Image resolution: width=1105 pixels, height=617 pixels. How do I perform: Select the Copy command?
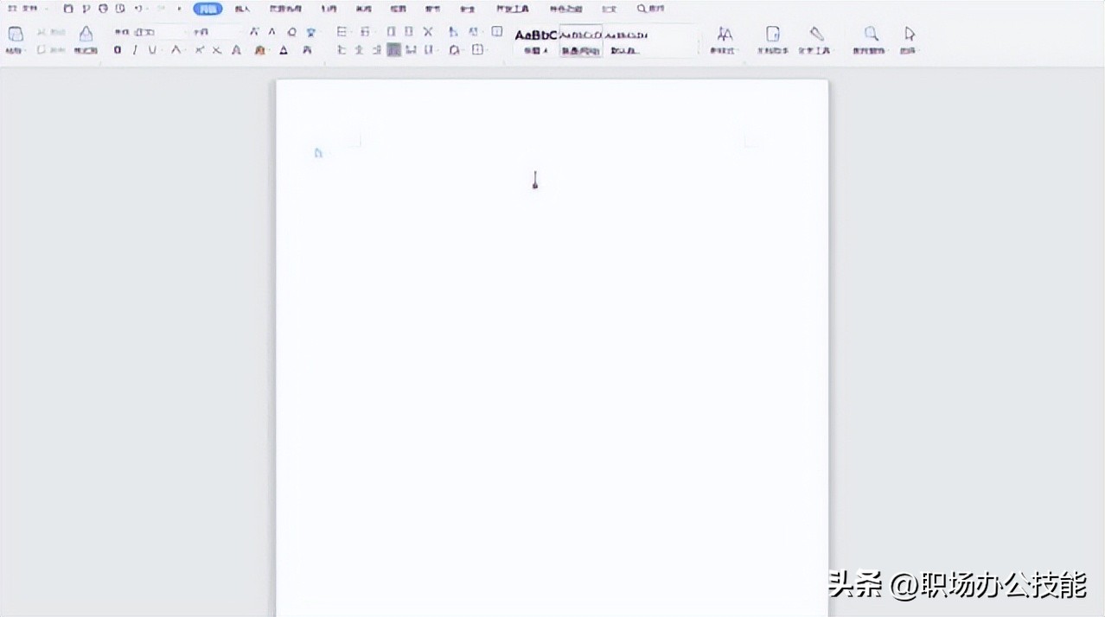point(51,50)
